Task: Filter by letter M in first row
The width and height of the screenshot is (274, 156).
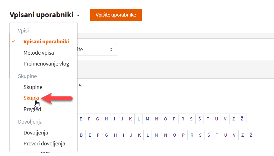Action: (147, 119)
